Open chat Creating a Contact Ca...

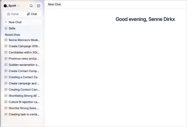pos(23,77)
